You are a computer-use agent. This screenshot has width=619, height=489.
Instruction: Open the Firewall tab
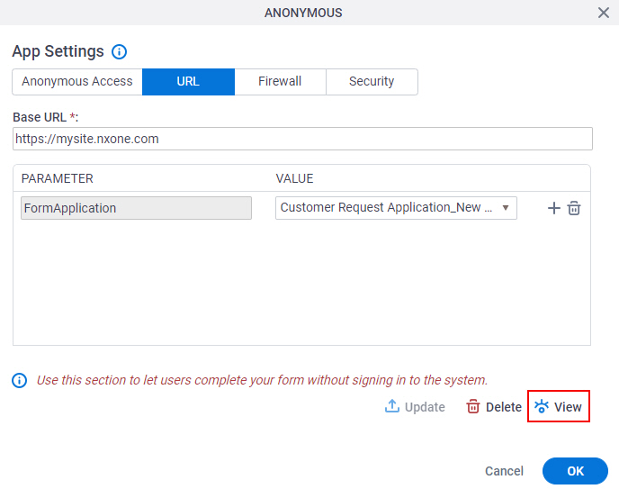click(280, 82)
